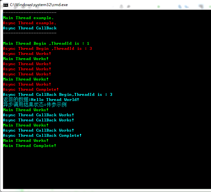Click "Async Thread CallBack Begin,ThreadId is : 3"
This screenshot has height=192, width=211.
58,95
